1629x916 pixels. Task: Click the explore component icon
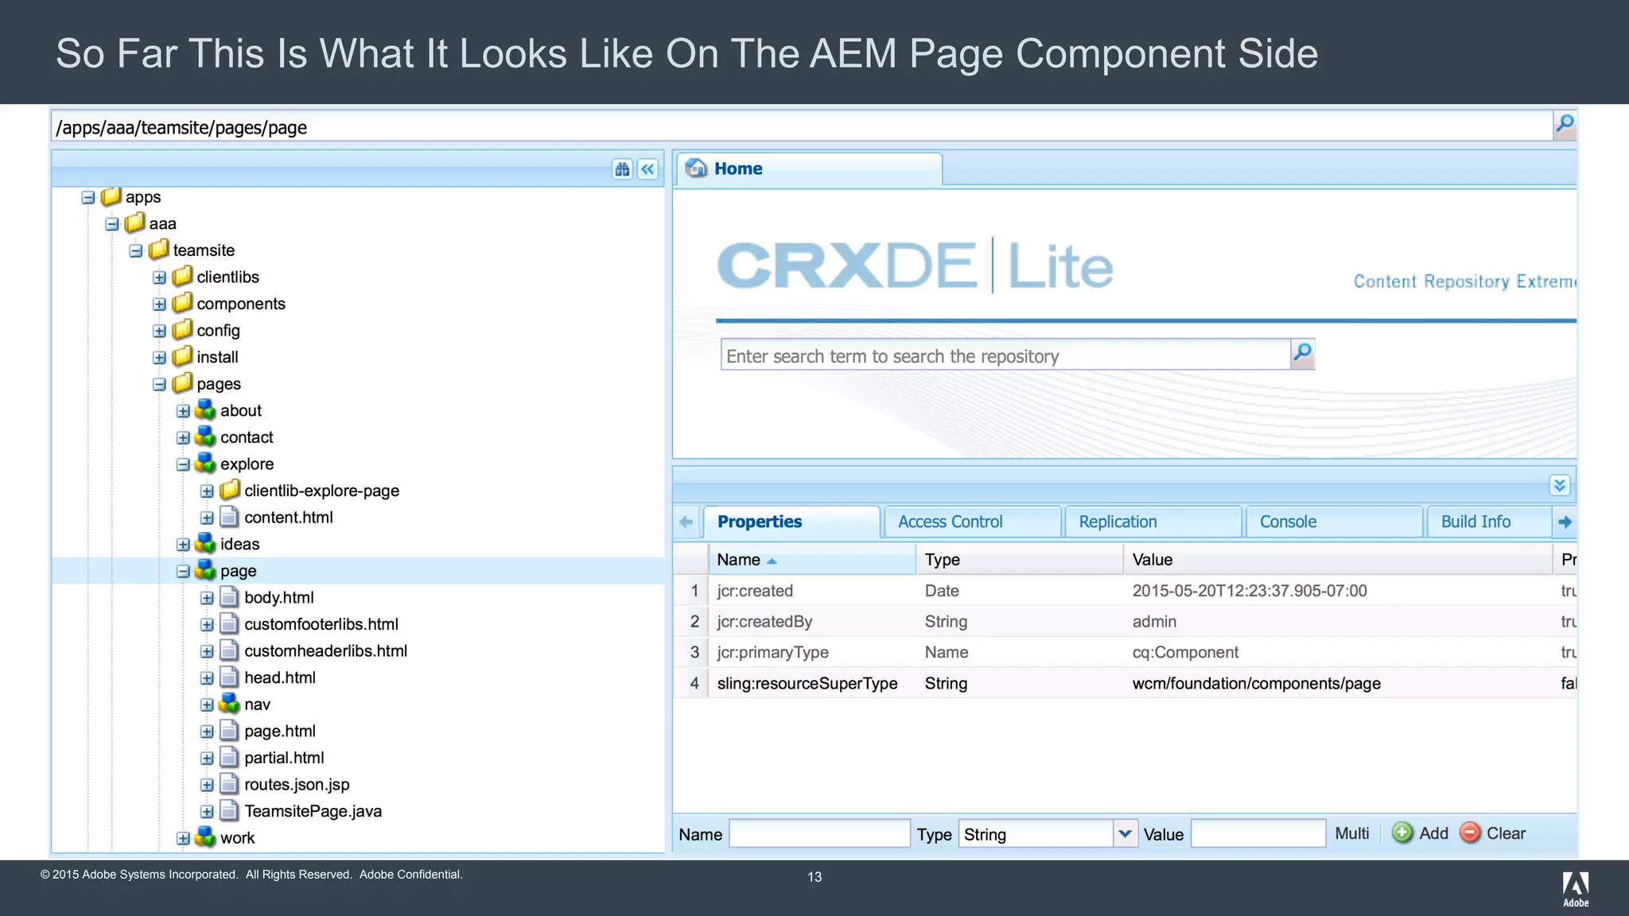tap(206, 463)
